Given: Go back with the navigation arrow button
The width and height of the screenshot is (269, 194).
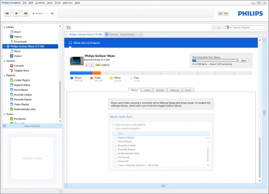Looking at the screenshot, I should click(x=68, y=27).
